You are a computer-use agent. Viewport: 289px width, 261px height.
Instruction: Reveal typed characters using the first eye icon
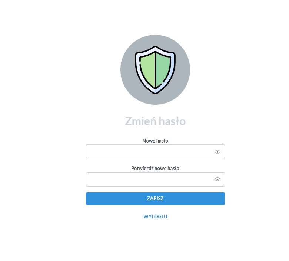point(217,152)
